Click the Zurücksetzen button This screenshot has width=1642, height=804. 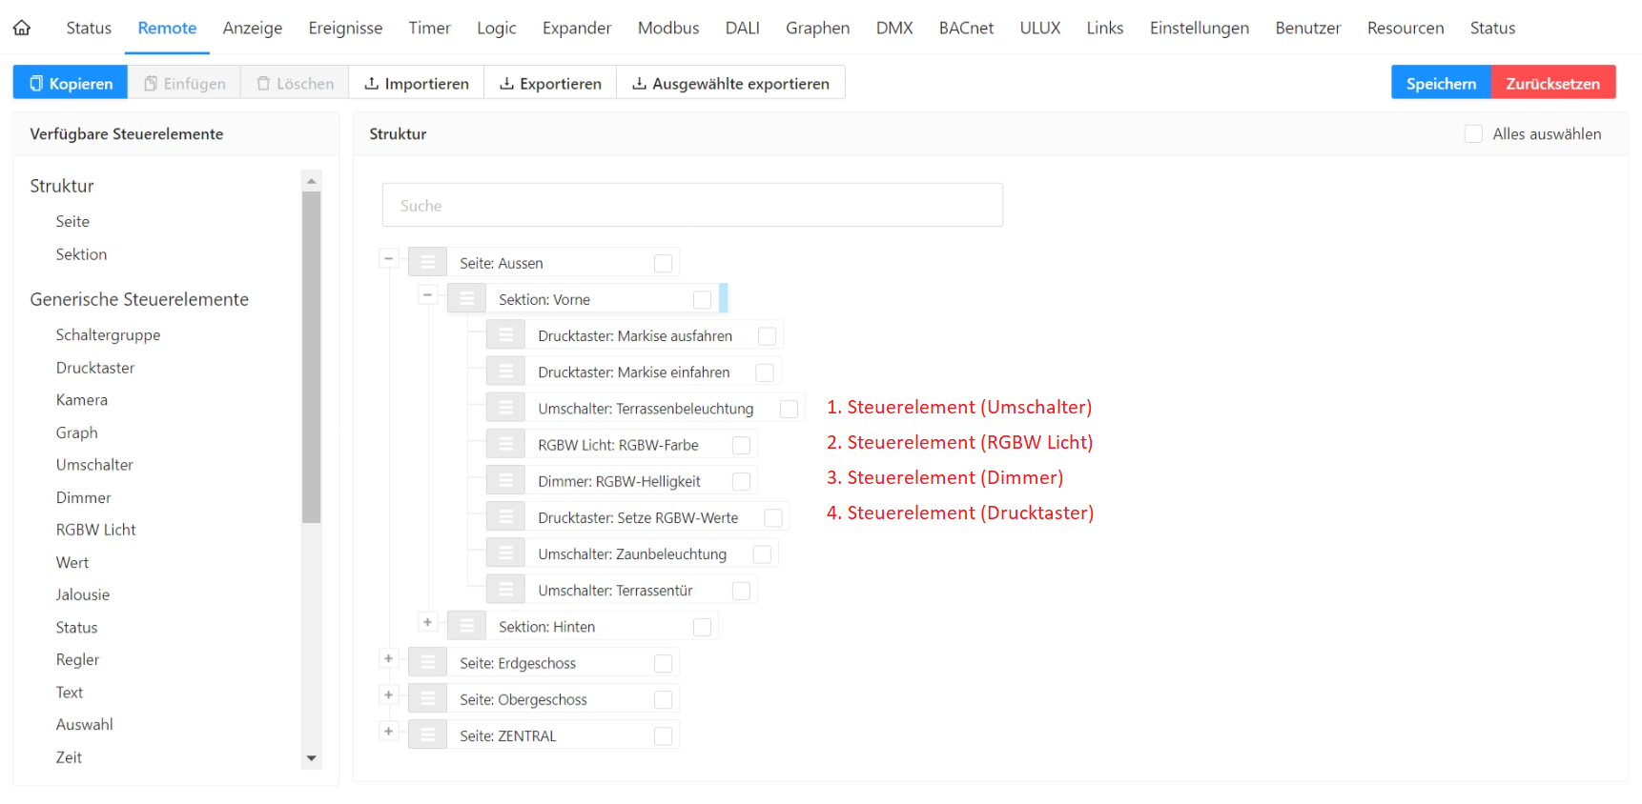click(x=1552, y=83)
